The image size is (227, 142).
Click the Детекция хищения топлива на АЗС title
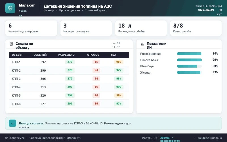(x=78, y=6)
